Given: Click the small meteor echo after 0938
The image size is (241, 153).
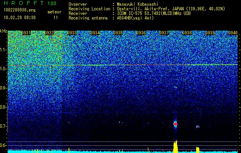Looking at the screenshot, I should coord(198,127).
